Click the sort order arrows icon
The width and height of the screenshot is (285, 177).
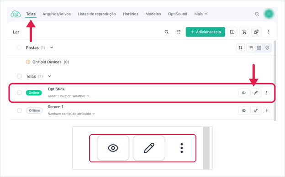click(240, 48)
